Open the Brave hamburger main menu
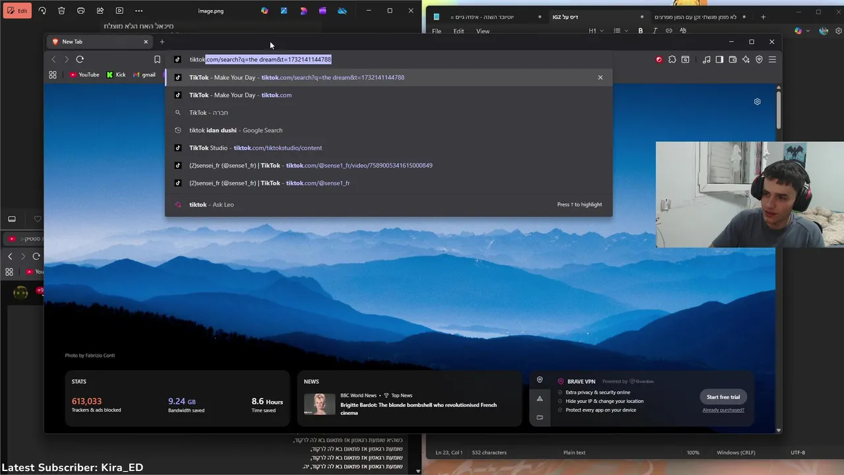Image resolution: width=844 pixels, height=475 pixels. click(772, 59)
